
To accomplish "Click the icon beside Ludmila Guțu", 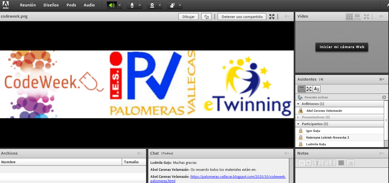I will pos(301,144).
